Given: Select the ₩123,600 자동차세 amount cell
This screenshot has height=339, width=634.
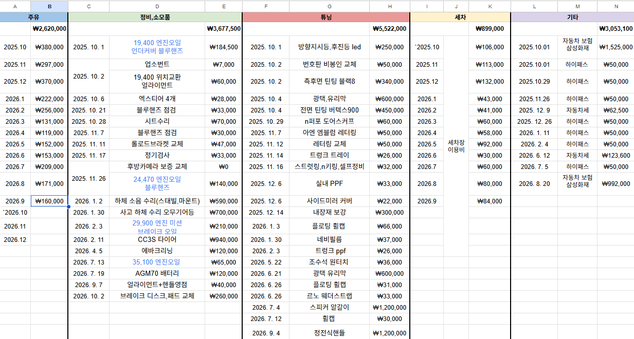Looking at the screenshot, I should [615, 155].
